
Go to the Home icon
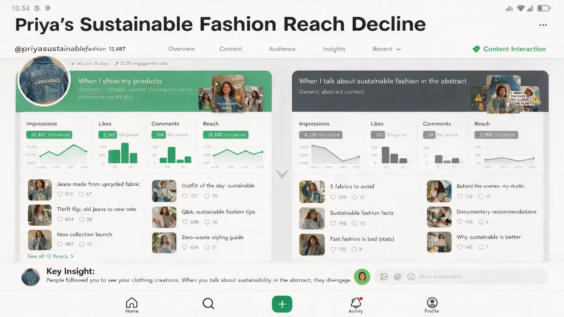132,303
